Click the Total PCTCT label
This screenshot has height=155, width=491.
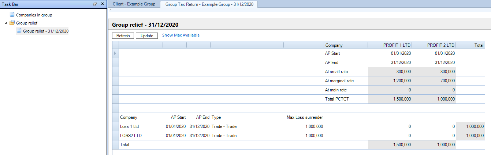click(337, 99)
